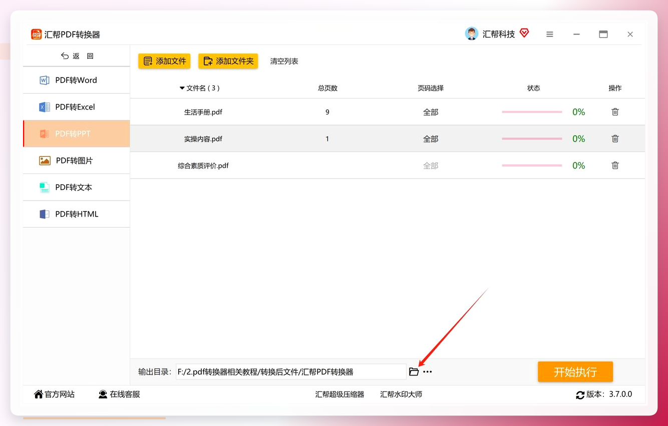668x426 pixels.
Task: Click progress bar of 生活手册.pdf
Action: point(532,112)
